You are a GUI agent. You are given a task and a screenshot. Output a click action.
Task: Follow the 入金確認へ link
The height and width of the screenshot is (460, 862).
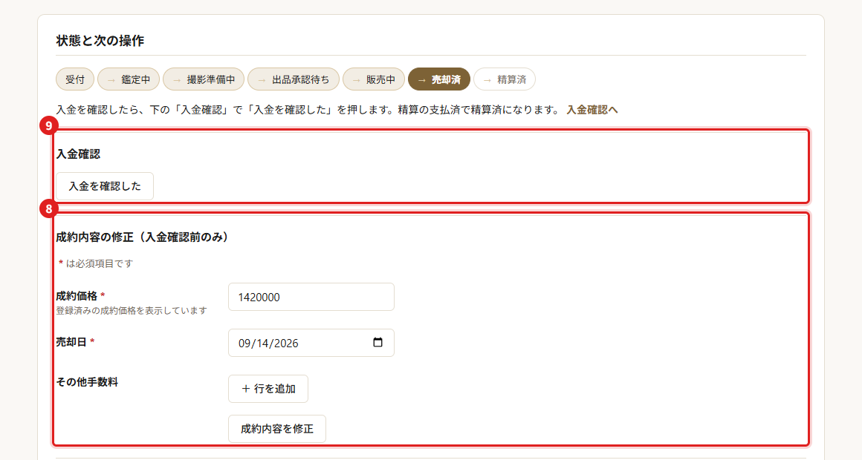pyautogui.click(x=592, y=110)
